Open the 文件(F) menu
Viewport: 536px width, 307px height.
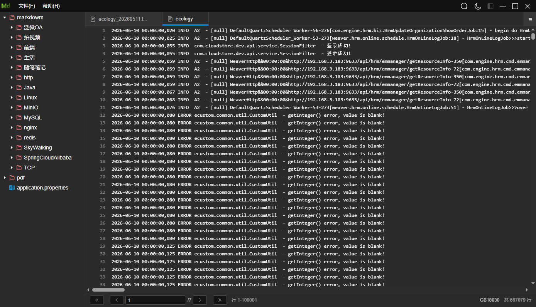[x=27, y=6]
